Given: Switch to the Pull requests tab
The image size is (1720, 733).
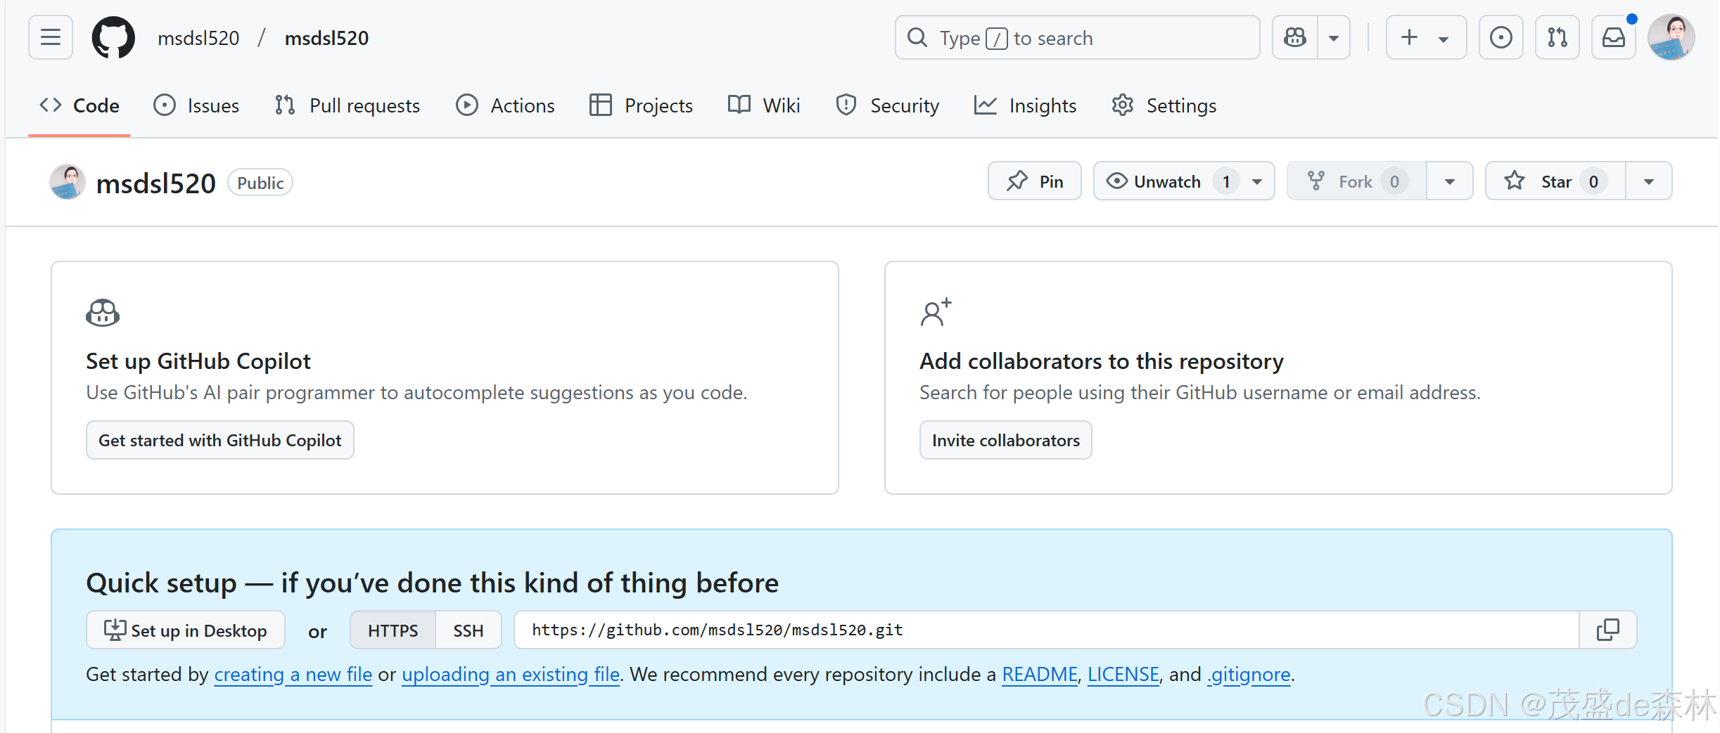Looking at the screenshot, I should click(348, 105).
